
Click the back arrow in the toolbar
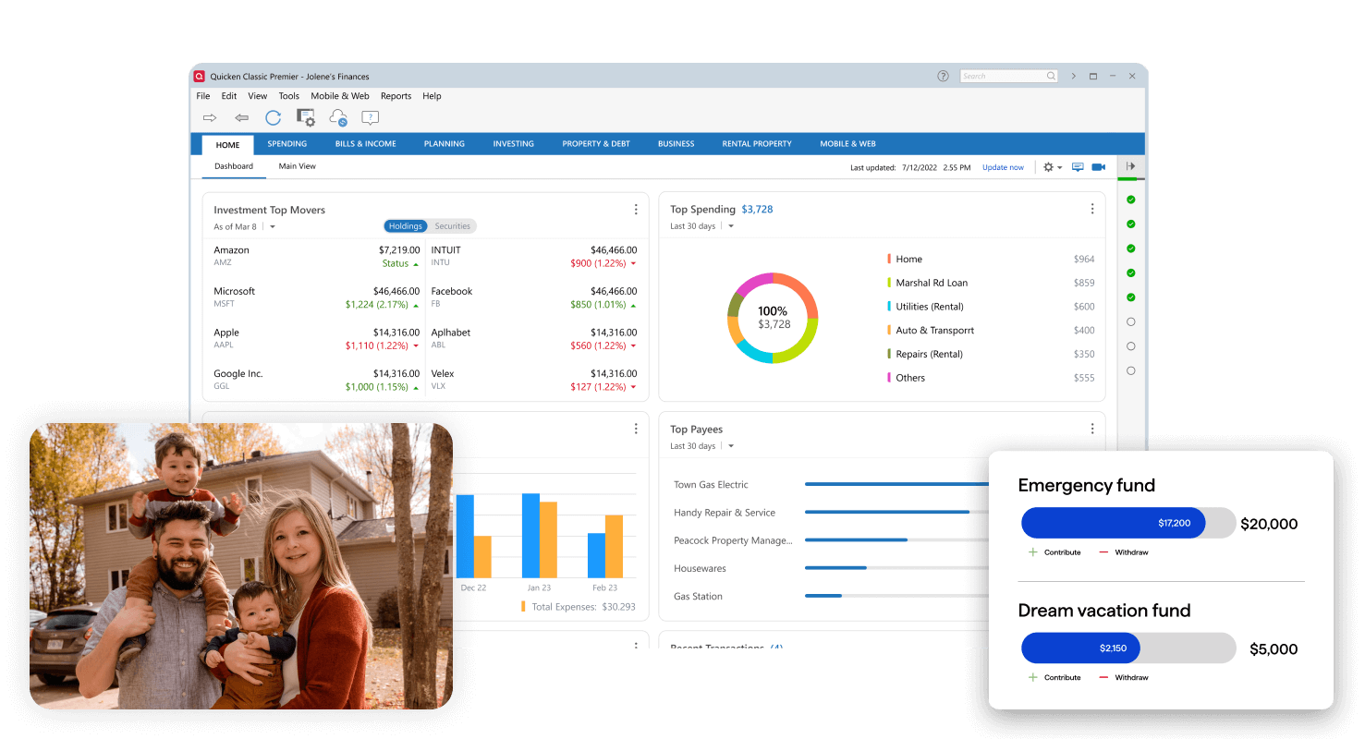241,117
